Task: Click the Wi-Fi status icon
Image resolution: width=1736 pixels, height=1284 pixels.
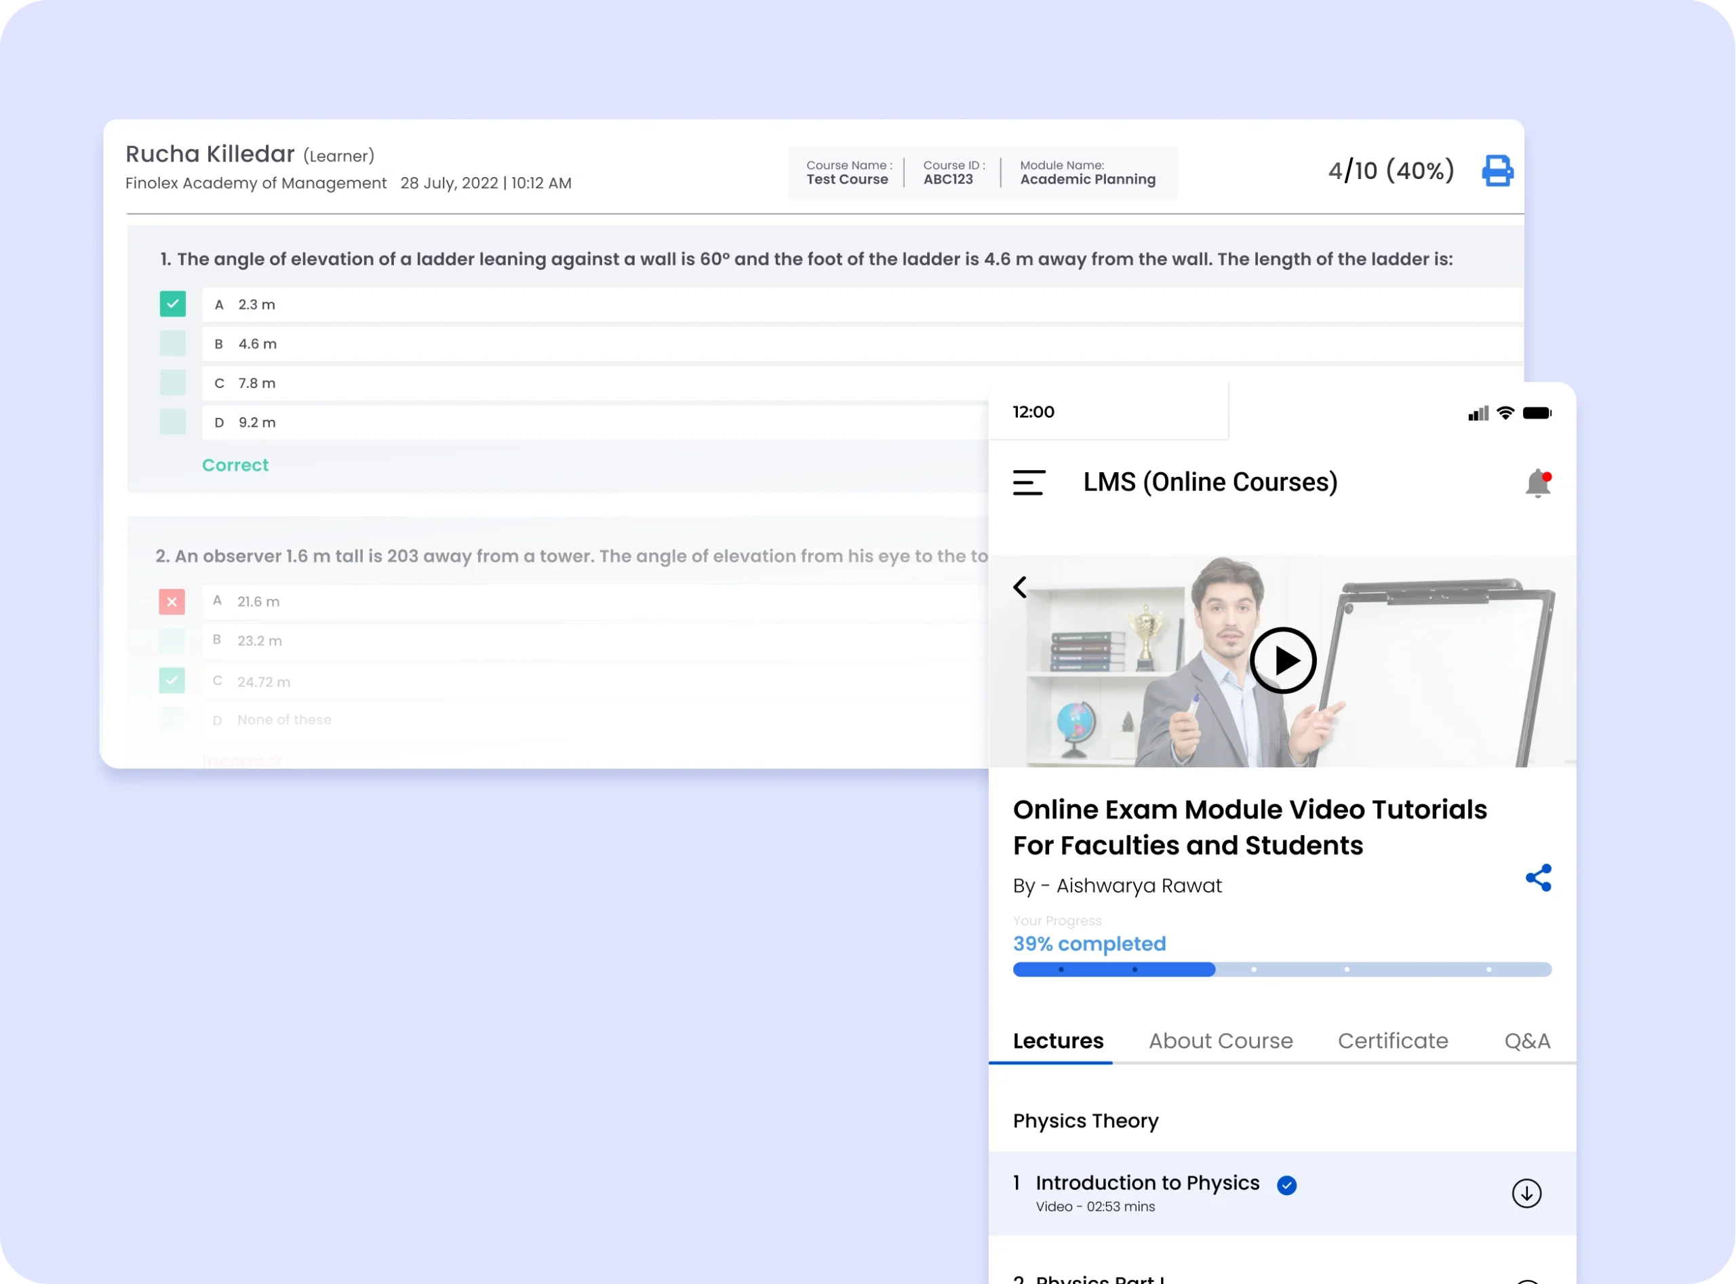Action: [x=1505, y=412]
